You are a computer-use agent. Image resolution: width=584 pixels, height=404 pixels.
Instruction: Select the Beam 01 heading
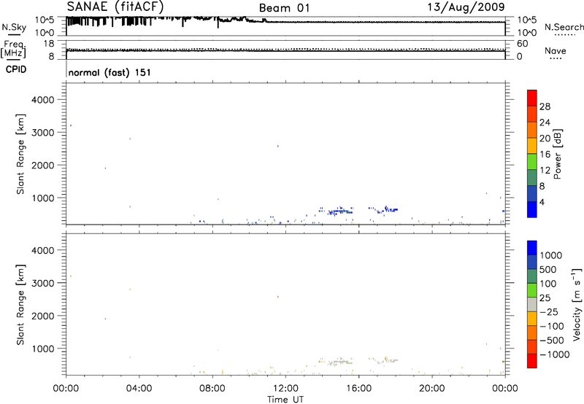tap(284, 8)
